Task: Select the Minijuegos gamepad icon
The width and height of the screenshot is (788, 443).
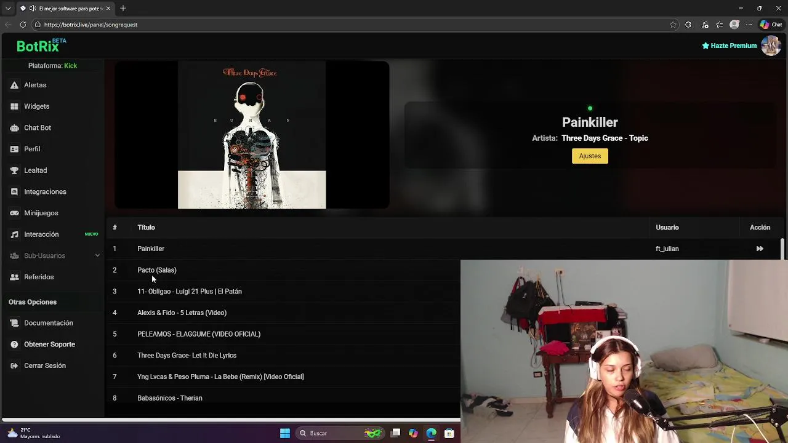Action: pos(14,213)
